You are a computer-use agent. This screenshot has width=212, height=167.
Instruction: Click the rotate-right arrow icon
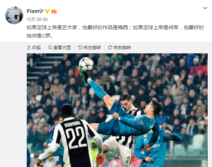pyautogui.click(x=110, y=48)
